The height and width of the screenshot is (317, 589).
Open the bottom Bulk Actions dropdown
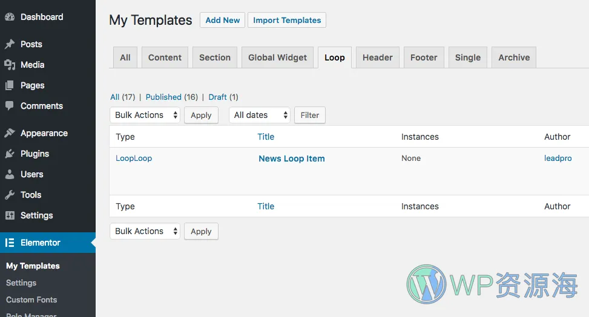(145, 231)
